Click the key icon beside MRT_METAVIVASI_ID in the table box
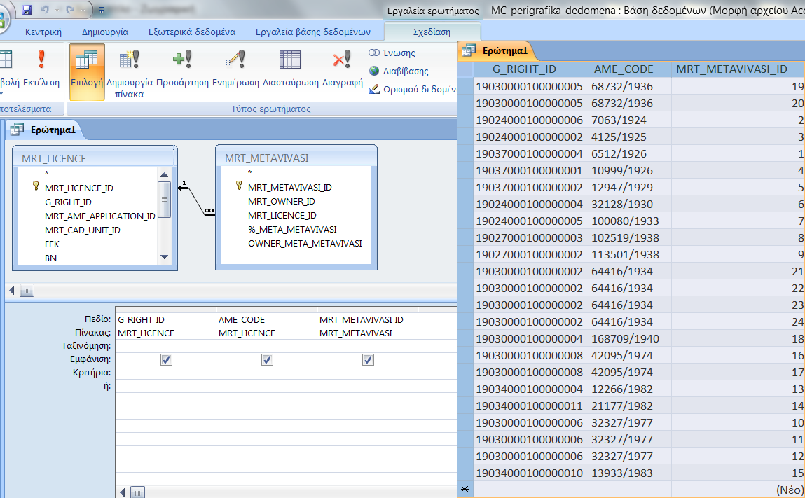The width and height of the screenshot is (805, 498). pos(239,186)
